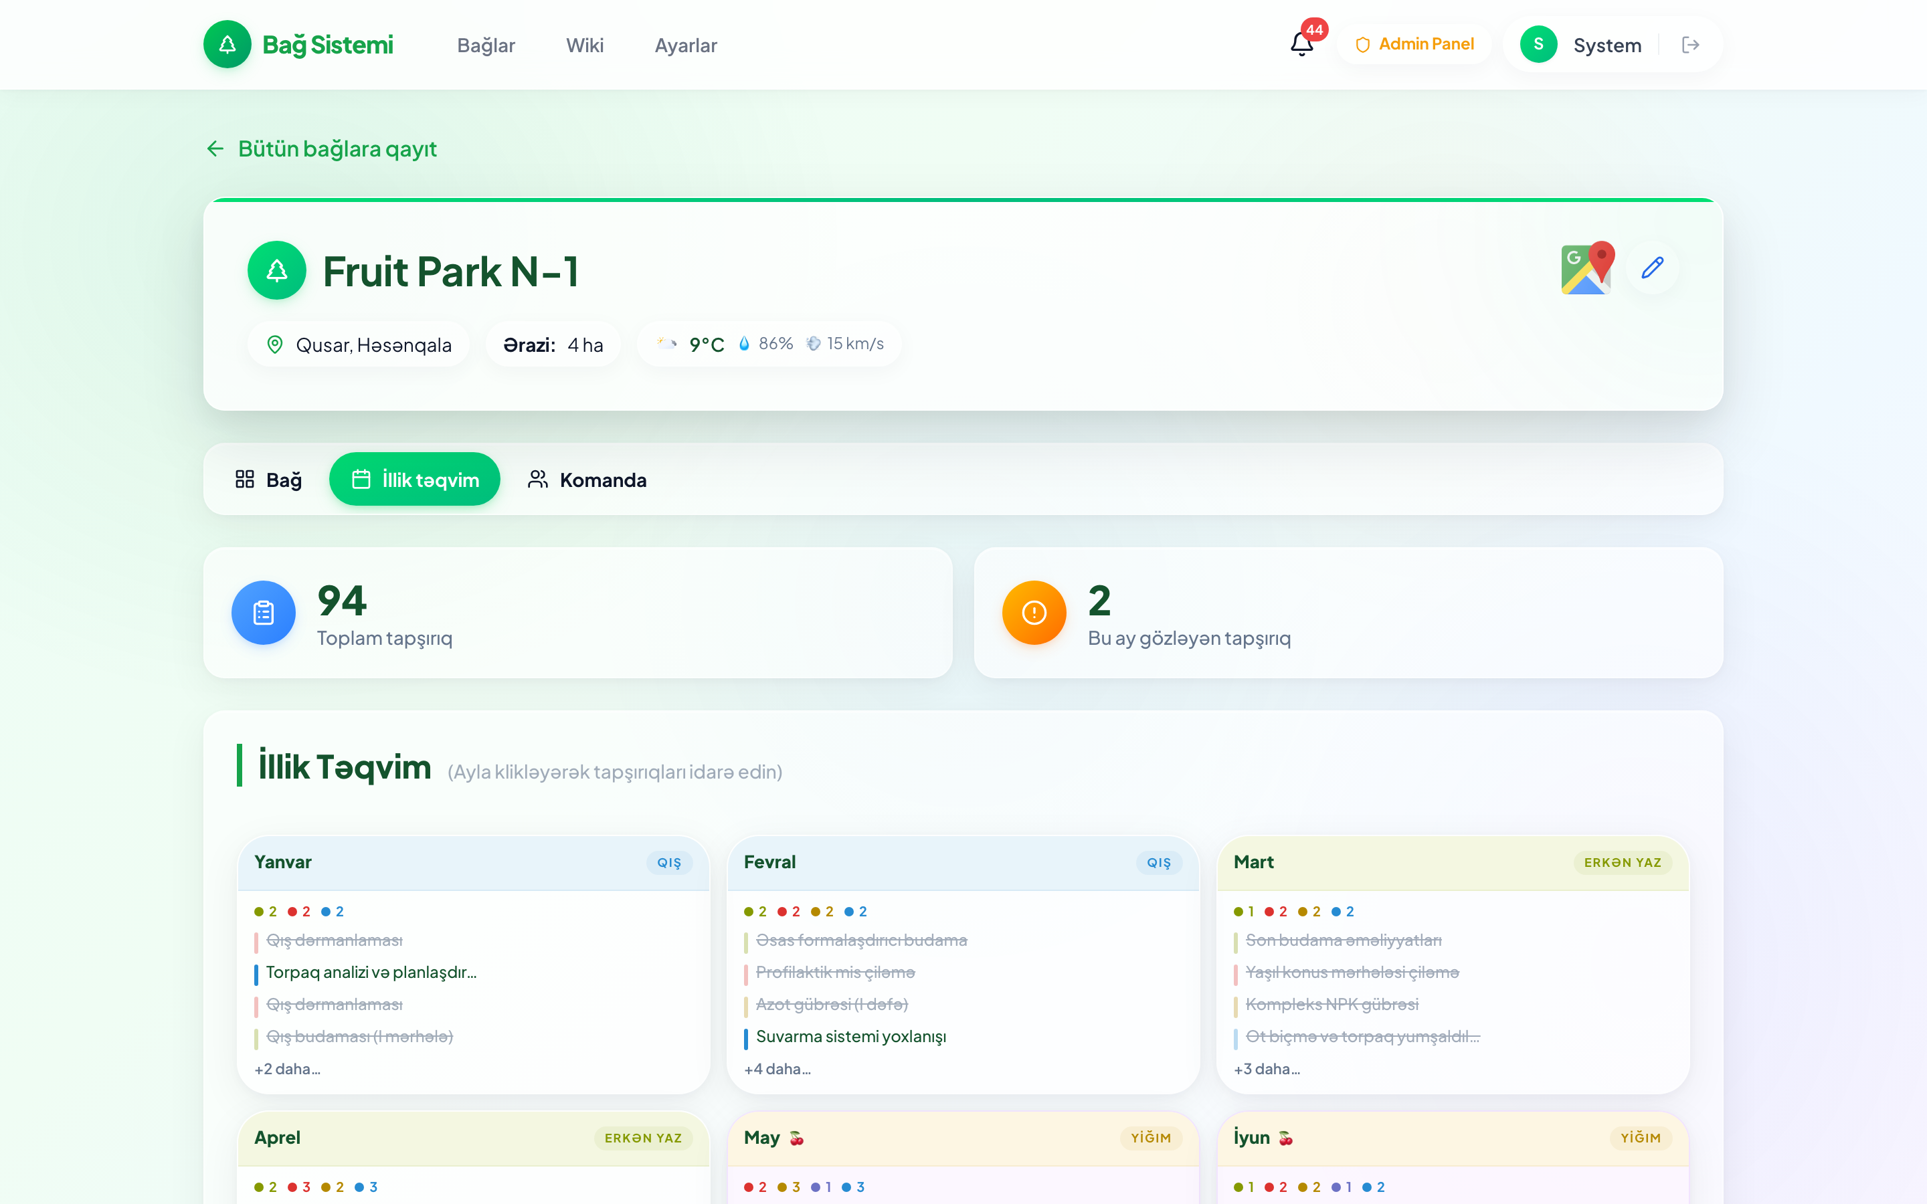This screenshot has width=1927, height=1204.
Task: Click the Qusar, Həsənqala location chip
Action: [359, 344]
